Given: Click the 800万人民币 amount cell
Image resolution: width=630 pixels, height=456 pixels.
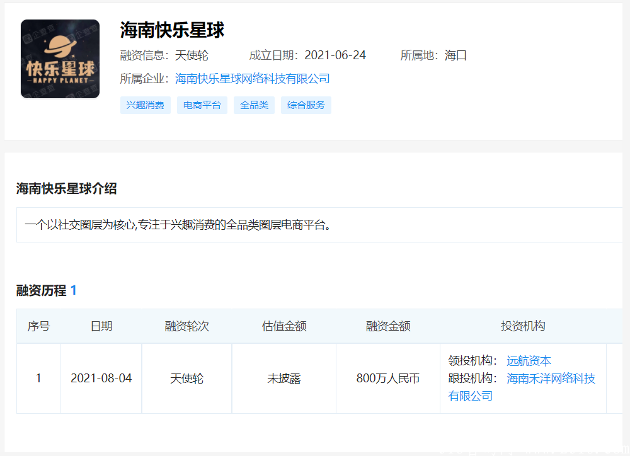Looking at the screenshot, I should (x=388, y=379).
